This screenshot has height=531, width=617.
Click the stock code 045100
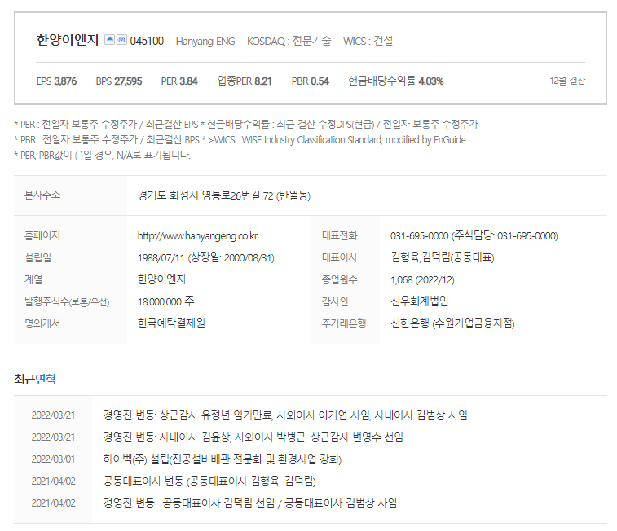coord(147,41)
